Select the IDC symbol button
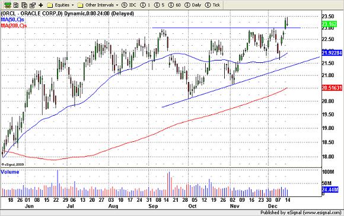Screen dimensions: 344x216 click(129, 5)
